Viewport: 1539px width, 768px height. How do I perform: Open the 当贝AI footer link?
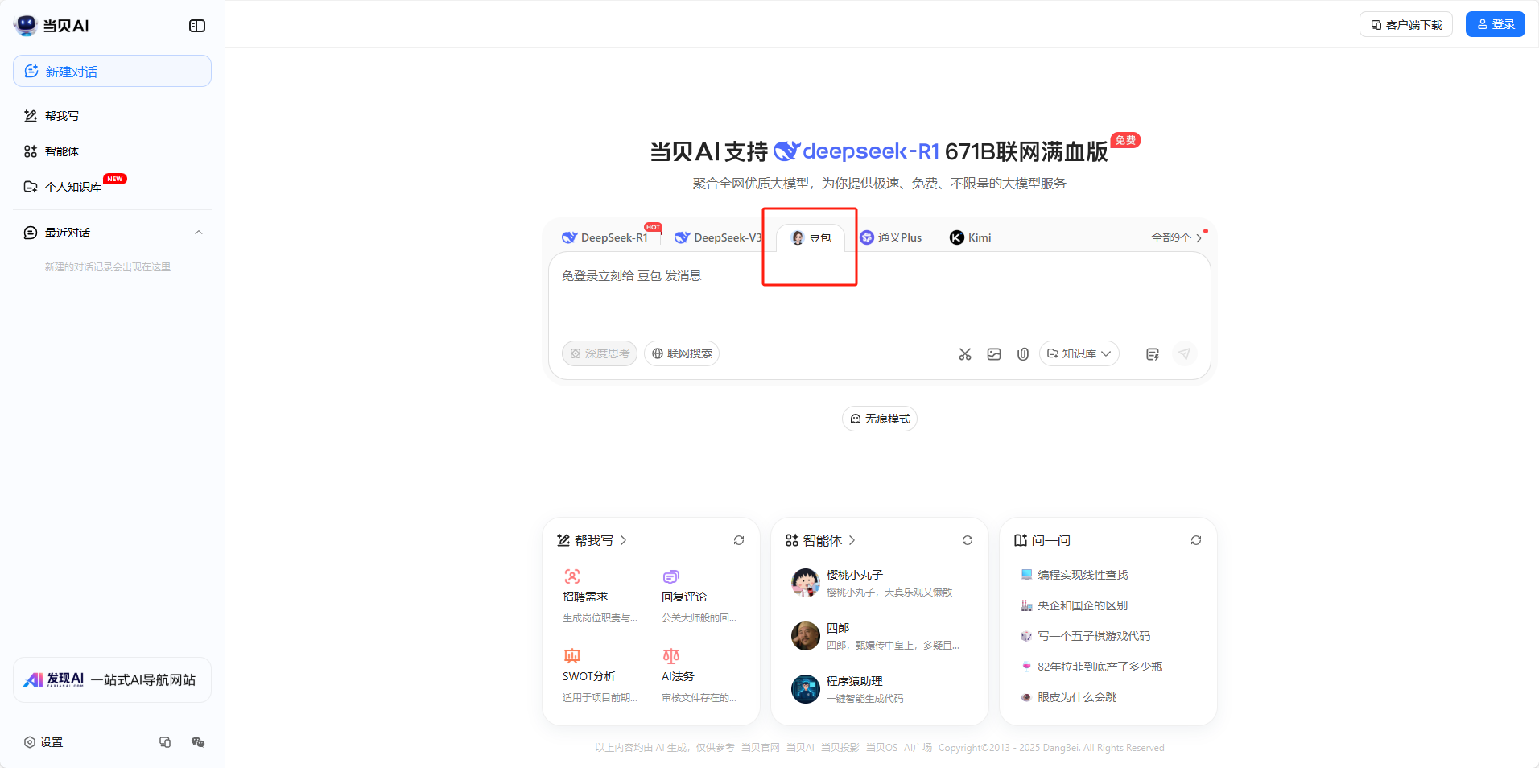pyautogui.click(x=800, y=748)
